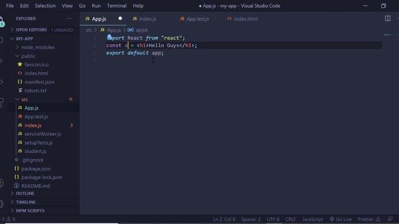The height and width of the screenshot is (224, 399).
Task: Click the appA symbol breadcrumb
Action: click(x=142, y=30)
